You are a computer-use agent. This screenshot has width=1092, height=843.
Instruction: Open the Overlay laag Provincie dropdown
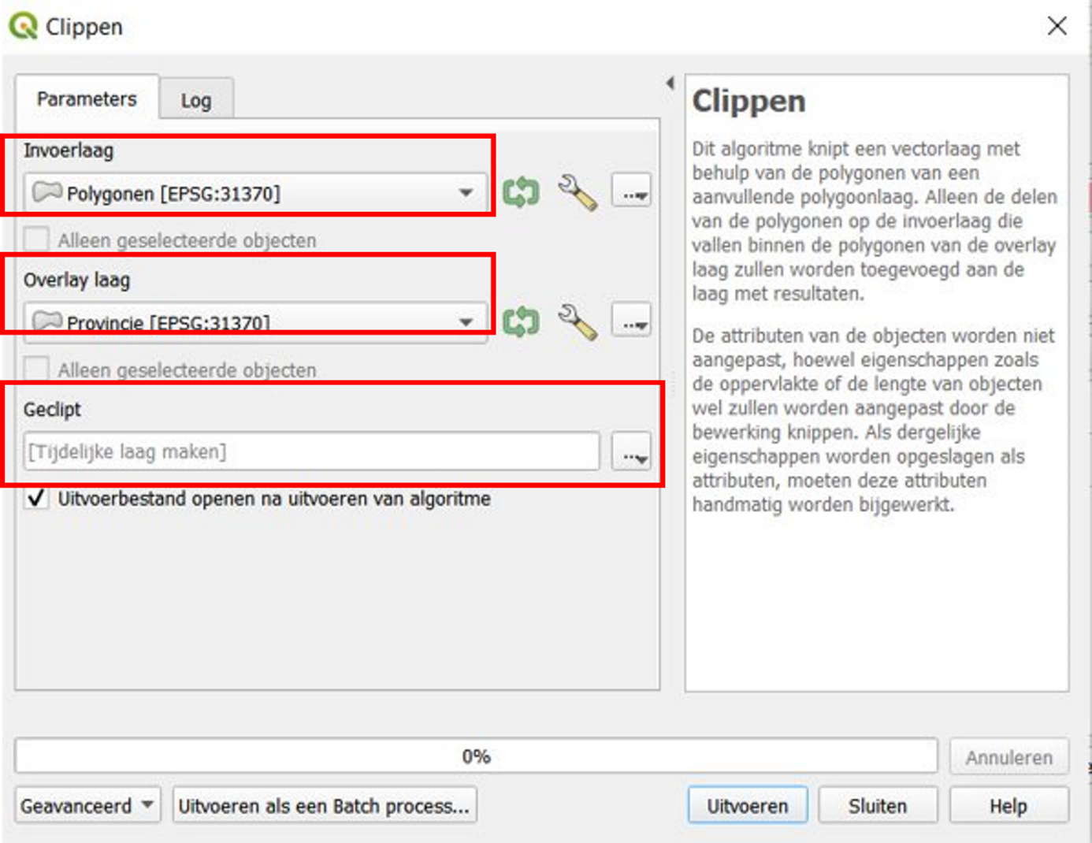(256, 322)
